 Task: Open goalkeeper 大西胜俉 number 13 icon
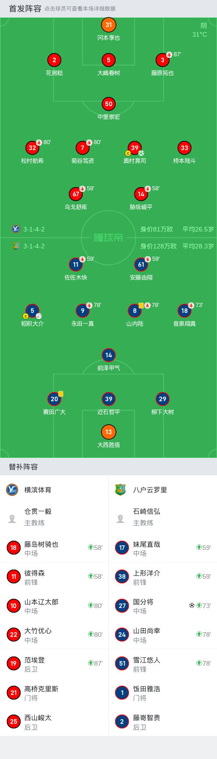pos(109,432)
